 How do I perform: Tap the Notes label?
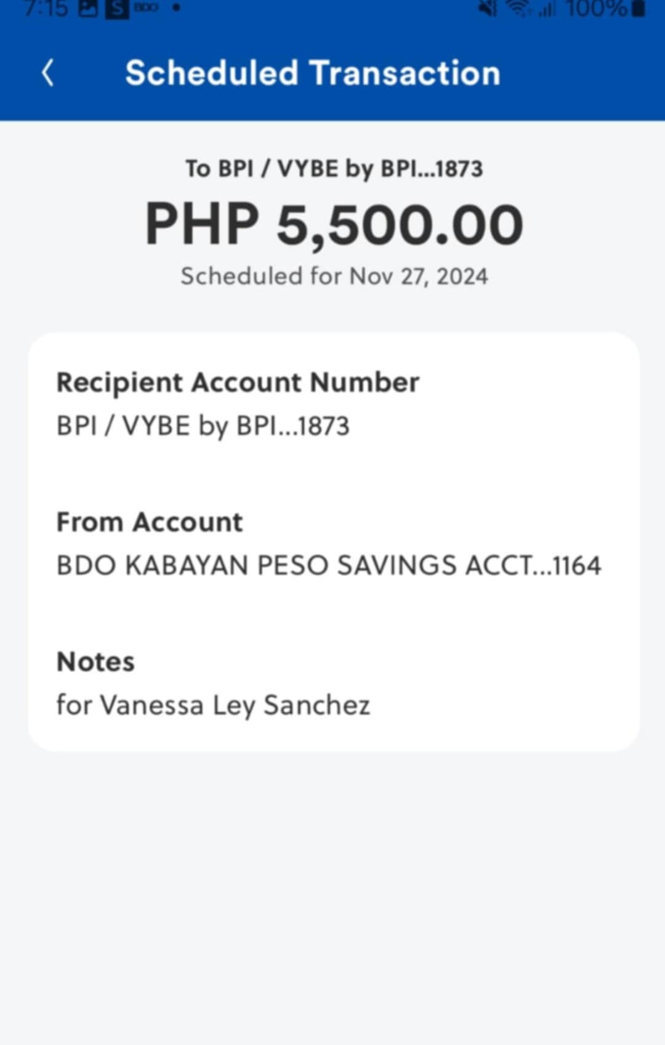(95, 662)
